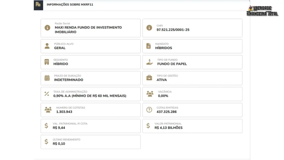
Task: Click the HÍBRIDO value under Segmento
Action: (61, 64)
